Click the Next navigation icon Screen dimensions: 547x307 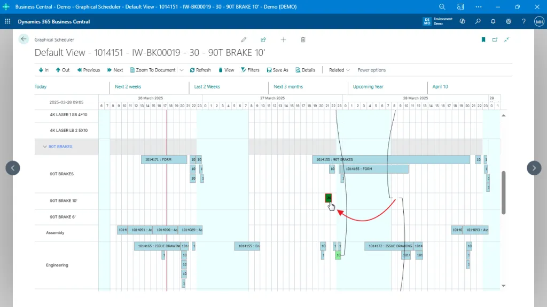point(115,70)
